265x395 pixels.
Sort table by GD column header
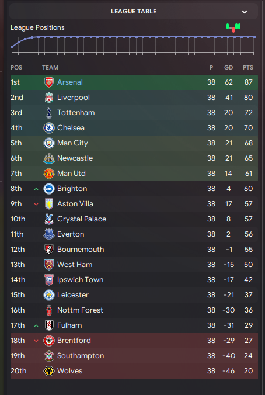[228, 68]
